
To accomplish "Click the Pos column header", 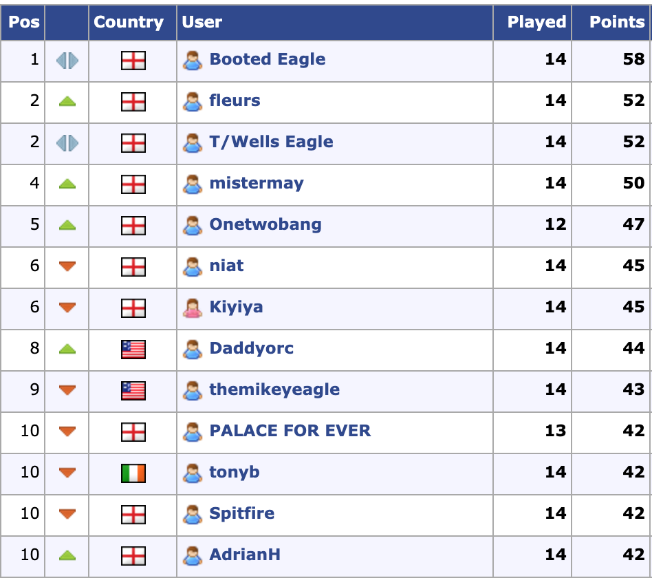I will tap(24, 22).
